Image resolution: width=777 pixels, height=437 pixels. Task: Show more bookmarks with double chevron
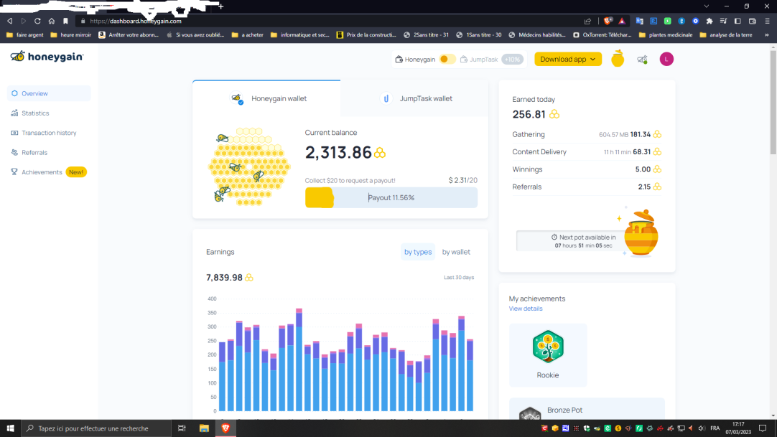click(767, 34)
